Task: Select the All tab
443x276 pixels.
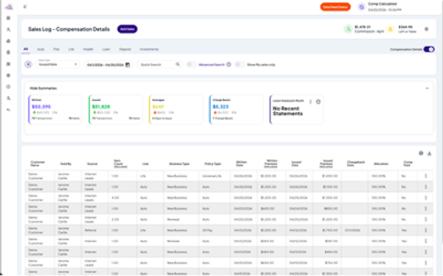Action: pos(26,49)
